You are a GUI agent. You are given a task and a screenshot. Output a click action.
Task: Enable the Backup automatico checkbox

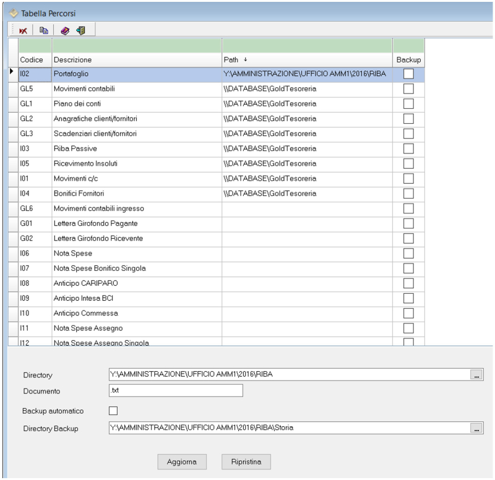(113, 410)
